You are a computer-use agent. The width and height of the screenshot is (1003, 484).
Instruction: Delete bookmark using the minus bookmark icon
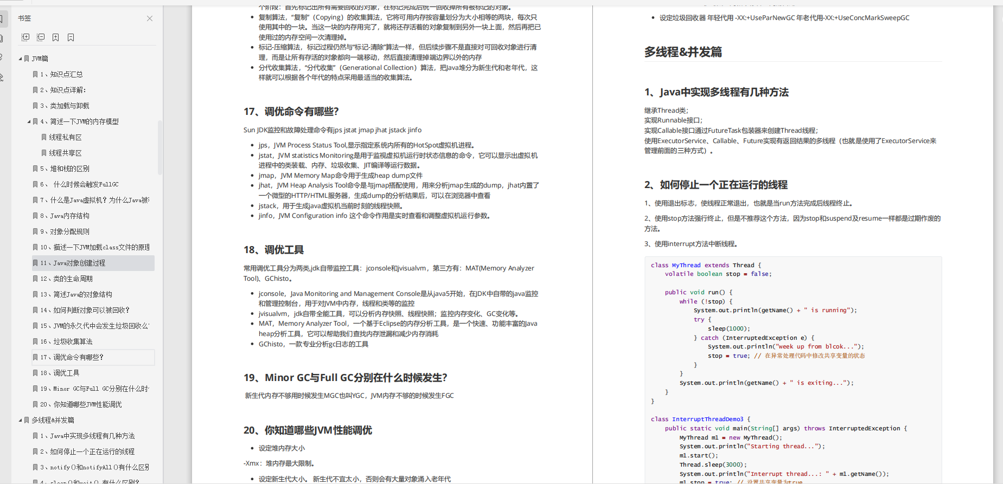point(71,37)
